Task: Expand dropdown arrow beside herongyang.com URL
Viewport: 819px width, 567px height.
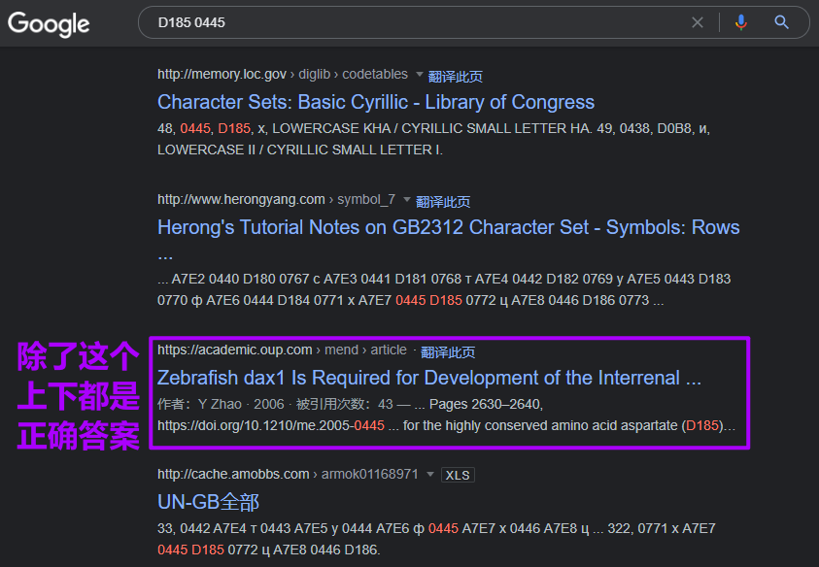Action: pos(407,199)
